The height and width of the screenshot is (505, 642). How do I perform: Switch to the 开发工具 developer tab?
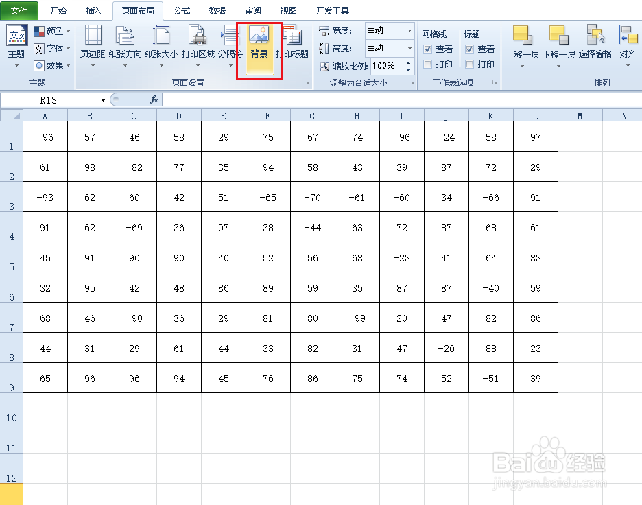[332, 11]
